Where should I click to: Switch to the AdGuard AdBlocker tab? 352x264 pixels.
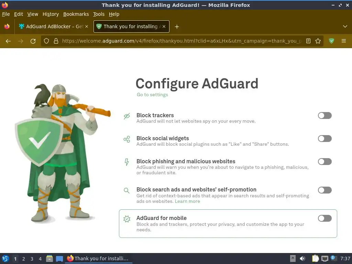pos(53,26)
